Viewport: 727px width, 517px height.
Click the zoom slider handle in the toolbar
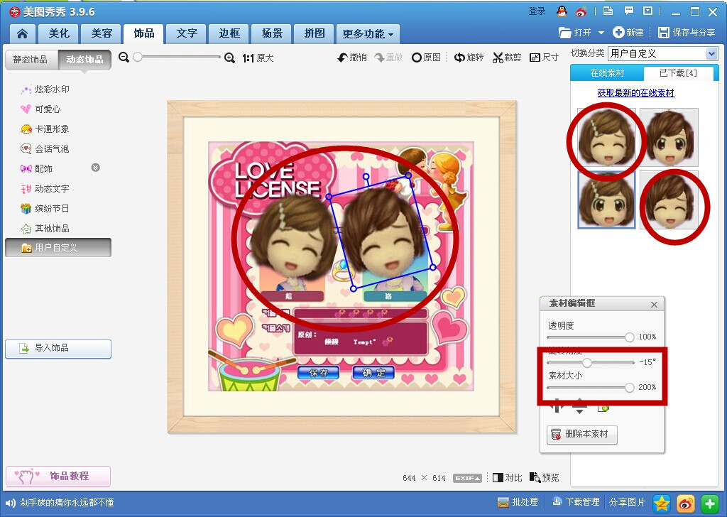point(138,57)
